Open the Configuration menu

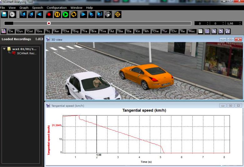pos(57,7)
